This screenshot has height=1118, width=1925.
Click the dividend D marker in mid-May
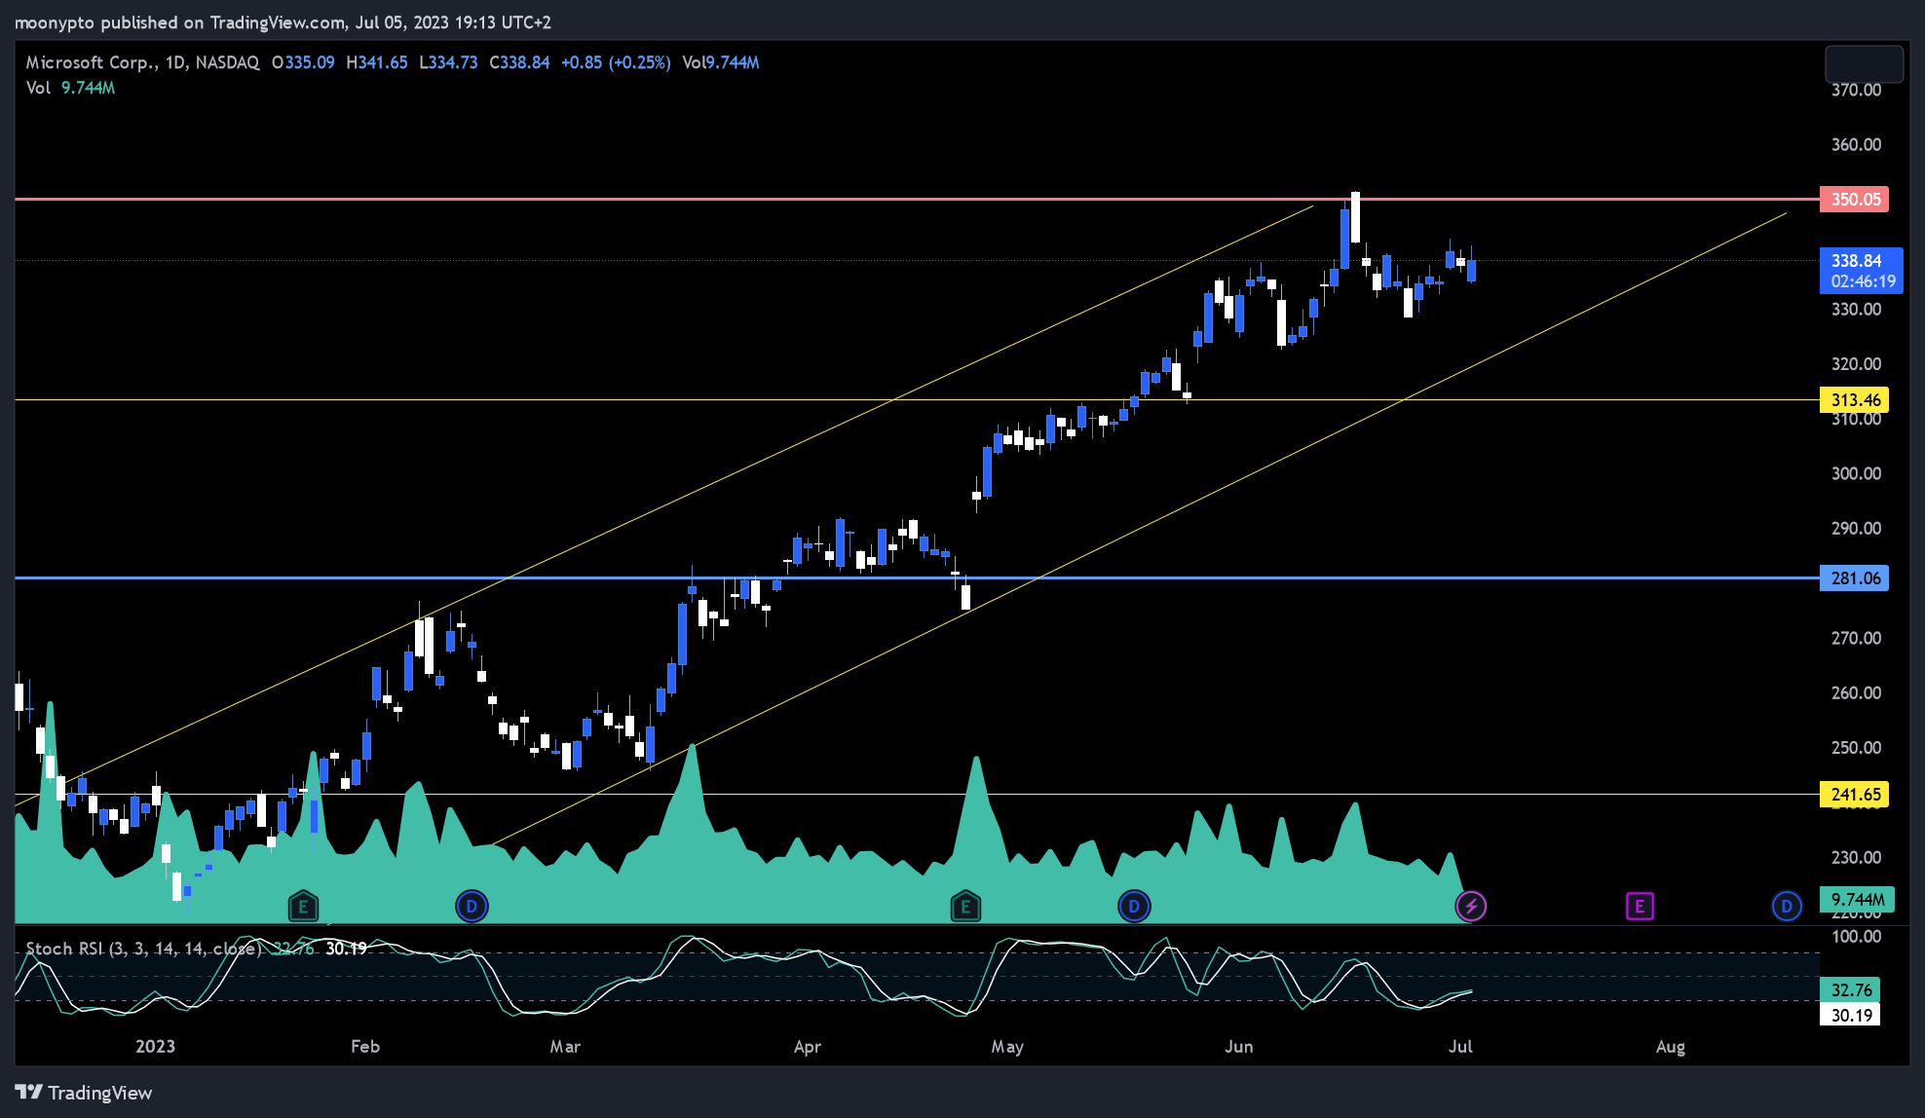[x=1134, y=907]
